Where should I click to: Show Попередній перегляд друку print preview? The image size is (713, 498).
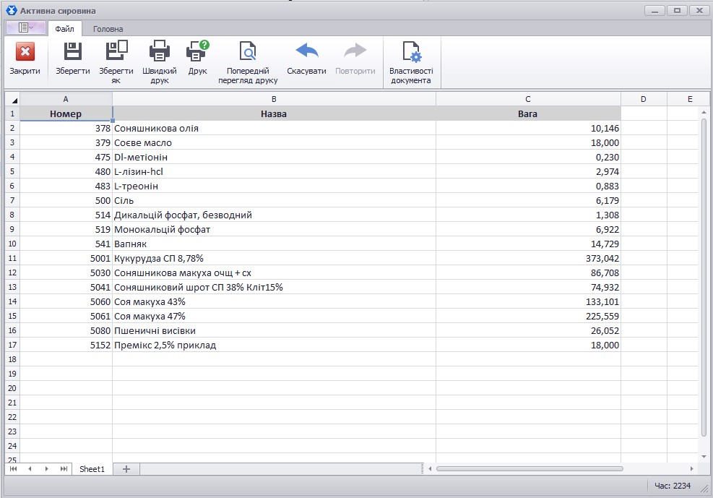[x=248, y=62]
